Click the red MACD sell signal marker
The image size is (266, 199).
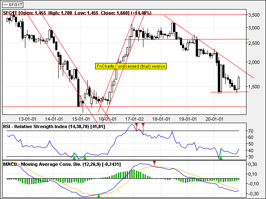[154, 163]
